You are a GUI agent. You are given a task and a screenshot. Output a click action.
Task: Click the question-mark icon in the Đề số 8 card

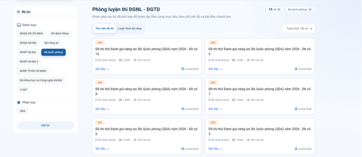point(135,100)
